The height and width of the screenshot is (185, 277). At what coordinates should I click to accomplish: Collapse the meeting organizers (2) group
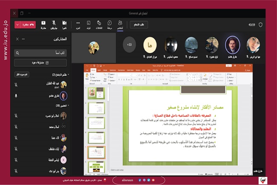pos(68,74)
